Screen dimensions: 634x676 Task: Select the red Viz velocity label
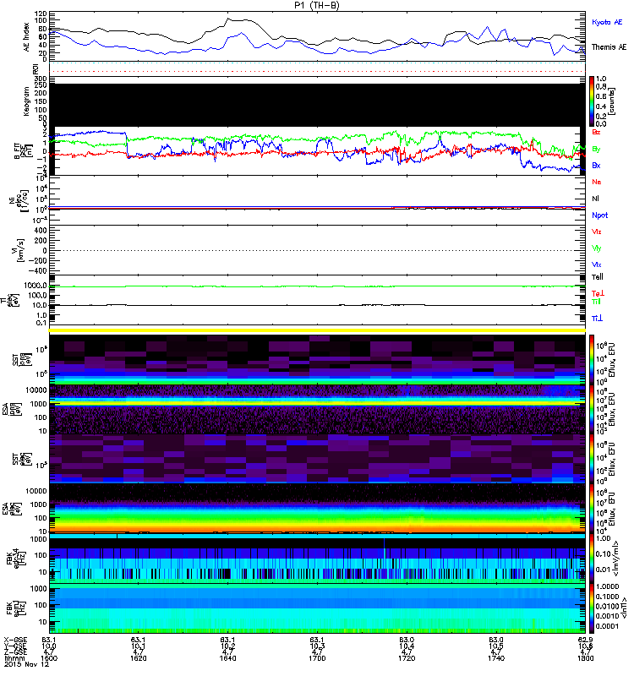[597, 232]
